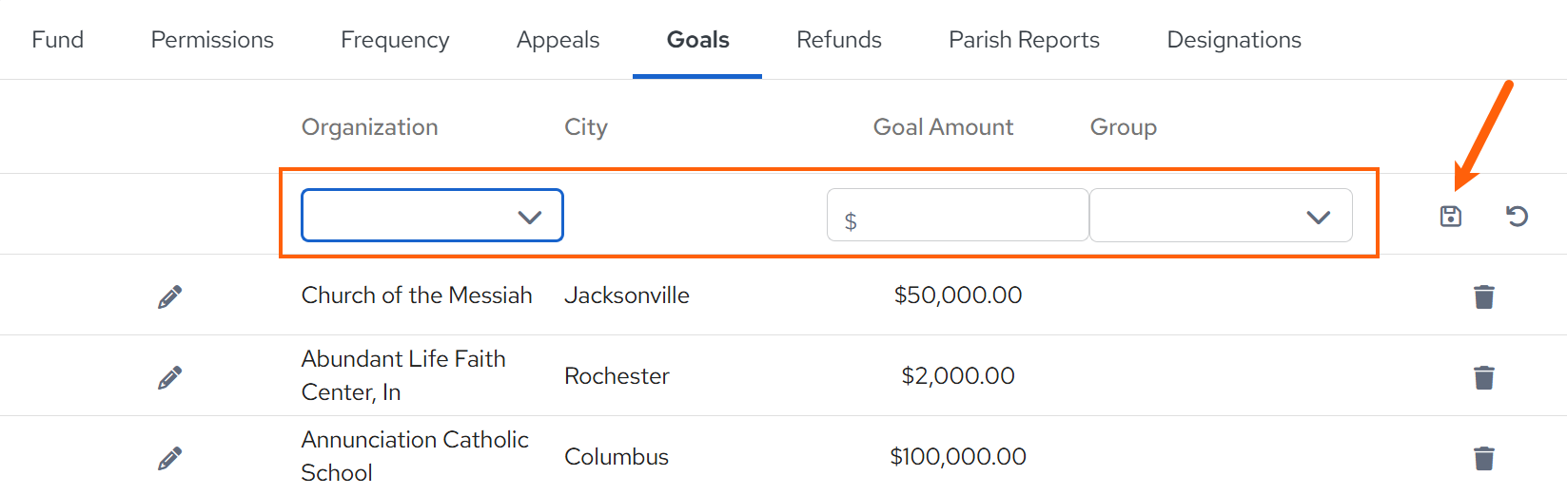1567x495 pixels.
Task: Click the Organization column header
Action: 370,127
